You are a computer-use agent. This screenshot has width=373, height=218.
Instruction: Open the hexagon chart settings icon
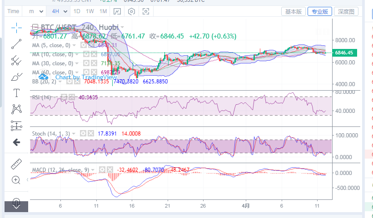(132, 11)
